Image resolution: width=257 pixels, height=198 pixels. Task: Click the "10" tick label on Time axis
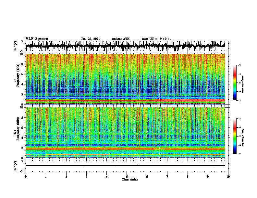coord(228,177)
